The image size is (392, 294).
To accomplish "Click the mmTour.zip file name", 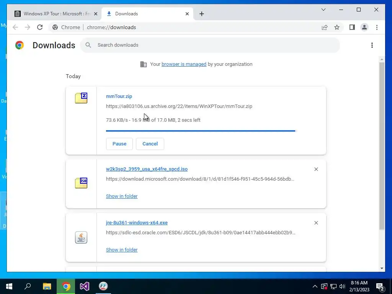I will tap(119, 96).
